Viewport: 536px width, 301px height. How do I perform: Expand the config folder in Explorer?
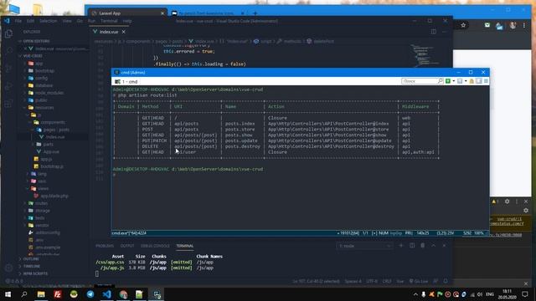point(41,78)
